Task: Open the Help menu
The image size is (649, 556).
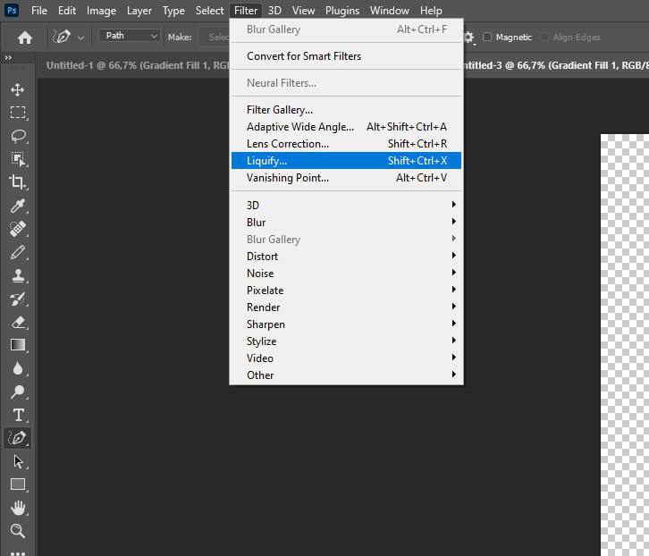Action: [431, 11]
